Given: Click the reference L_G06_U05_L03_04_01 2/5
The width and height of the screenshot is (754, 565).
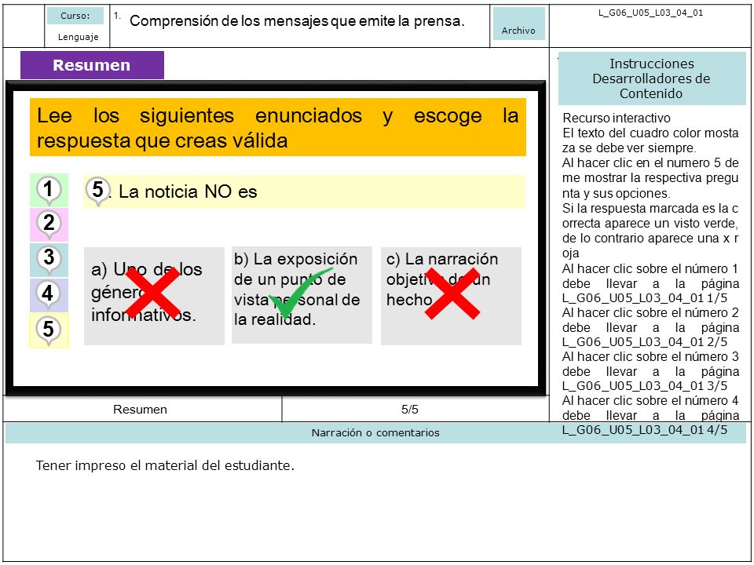Looking at the screenshot, I should pos(645,342).
